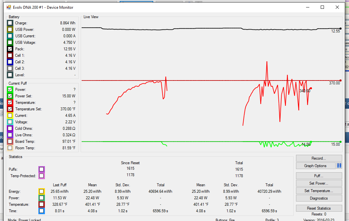Click the 370.00 label on the graph
This screenshot has width=349, height=221.
335,83
